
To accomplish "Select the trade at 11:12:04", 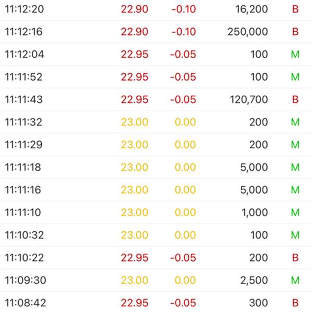I will pos(156,54).
